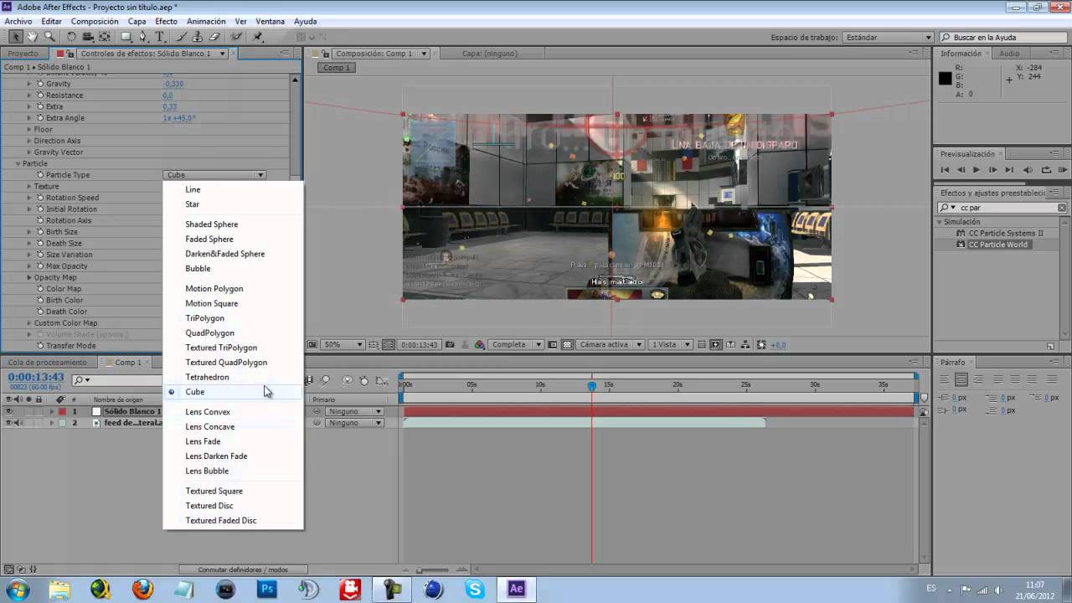Screen dimensions: 1072x603
Task: Hide the feed de...teral layer video
Action: 9,423
